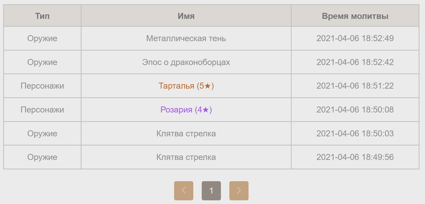The height and width of the screenshot is (204, 425).
Task: Click Оружие type in Металлическая тень row
Action: pos(42,38)
